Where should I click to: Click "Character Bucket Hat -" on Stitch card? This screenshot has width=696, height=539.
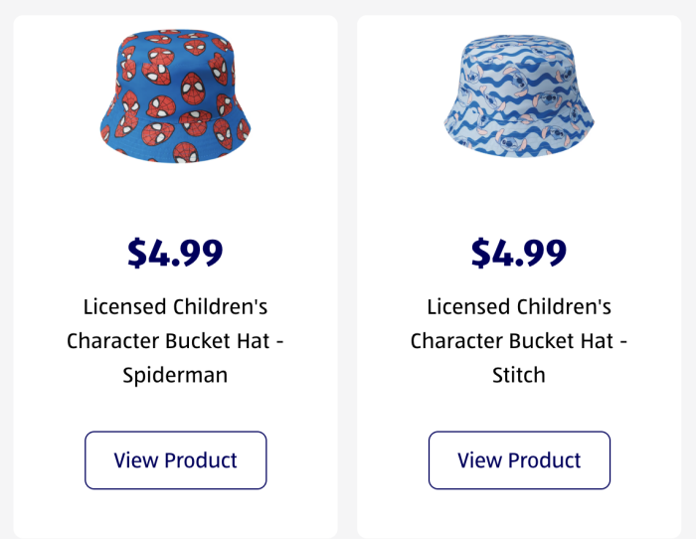coord(519,341)
